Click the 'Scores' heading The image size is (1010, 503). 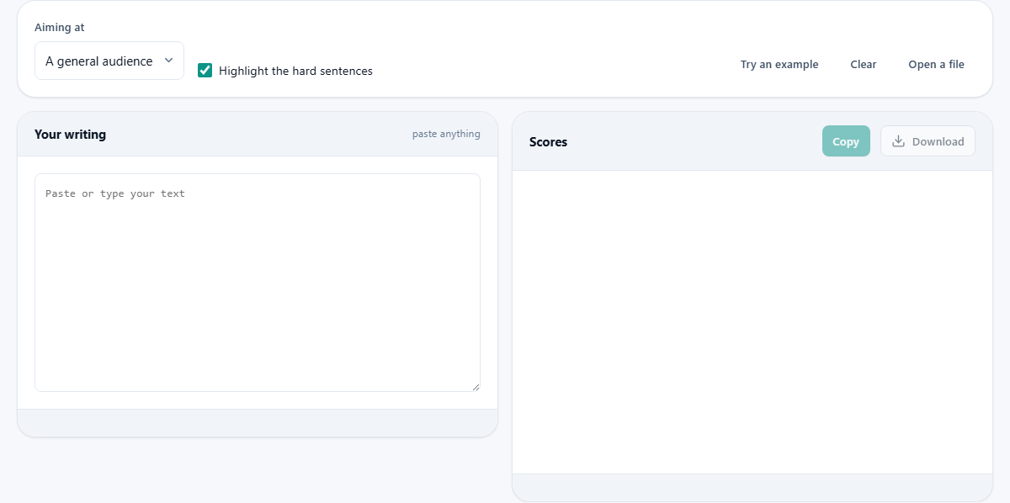548,142
